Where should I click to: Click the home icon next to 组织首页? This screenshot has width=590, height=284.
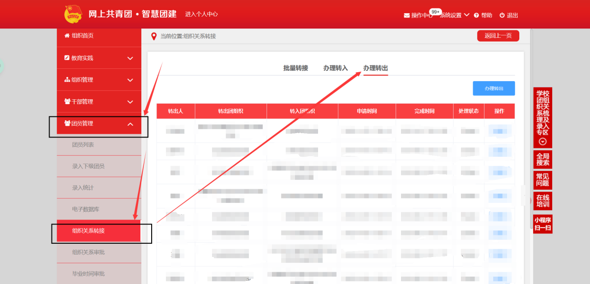tap(67, 36)
